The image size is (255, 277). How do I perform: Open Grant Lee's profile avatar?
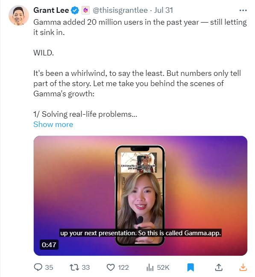pos(19,15)
